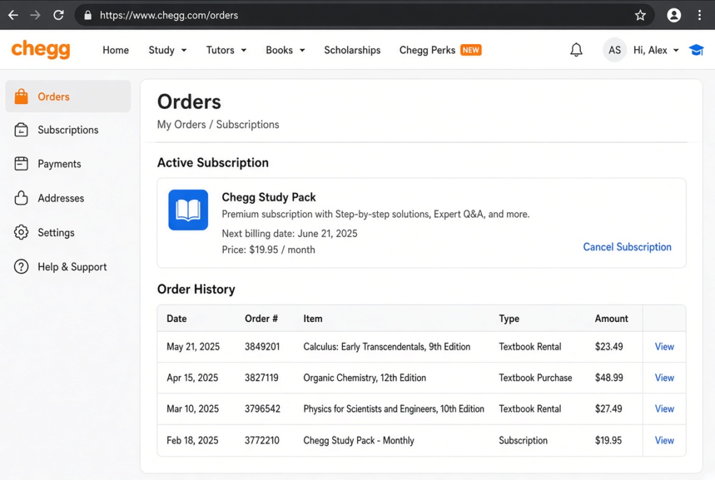Viewport: 715px width, 480px height.
Task: Expand the Tutors dropdown menu
Action: tap(226, 50)
